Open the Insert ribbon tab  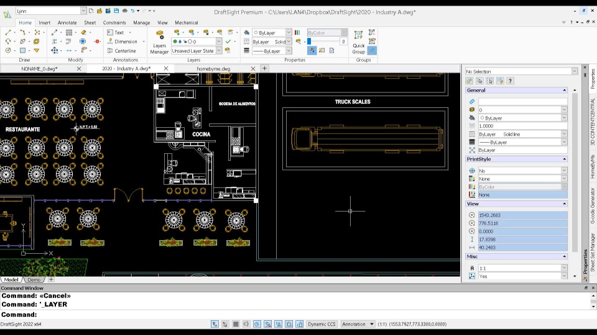45,23
